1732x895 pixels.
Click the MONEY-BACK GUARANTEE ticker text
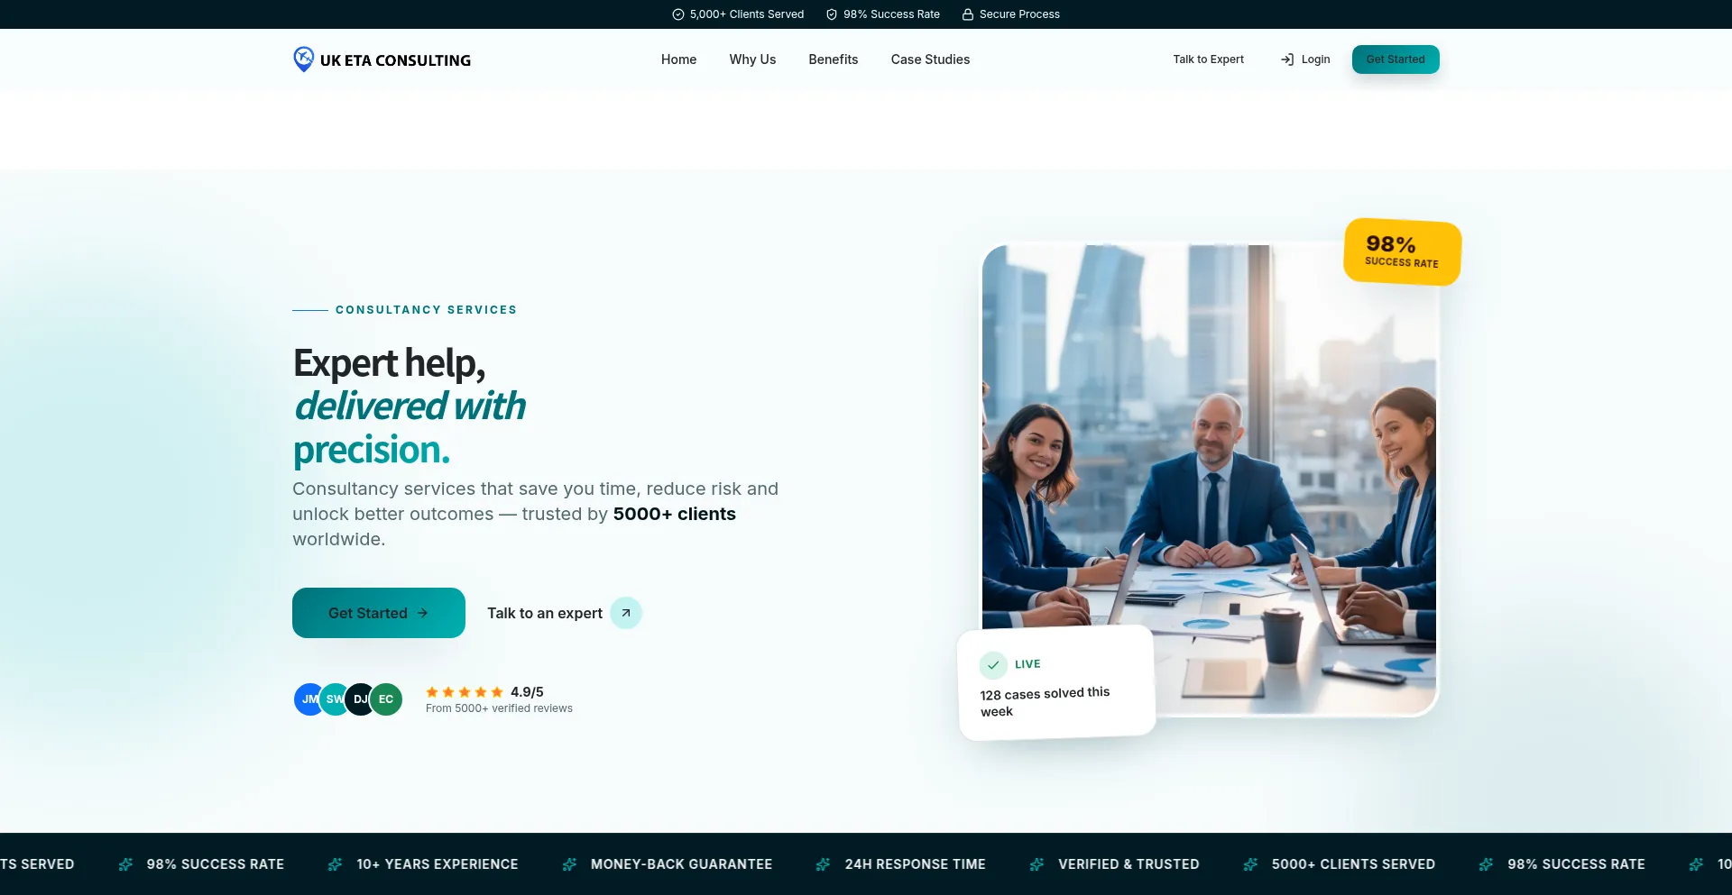(681, 864)
